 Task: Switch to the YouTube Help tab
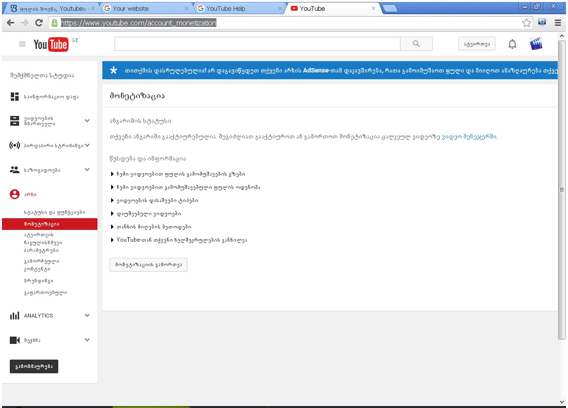(x=239, y=8)
